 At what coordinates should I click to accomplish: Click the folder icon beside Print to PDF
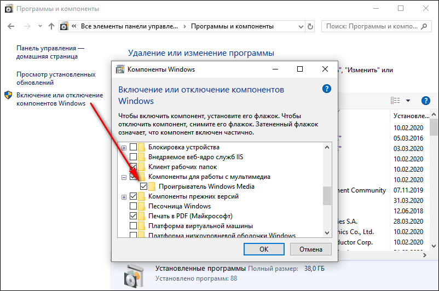[142, 216]
